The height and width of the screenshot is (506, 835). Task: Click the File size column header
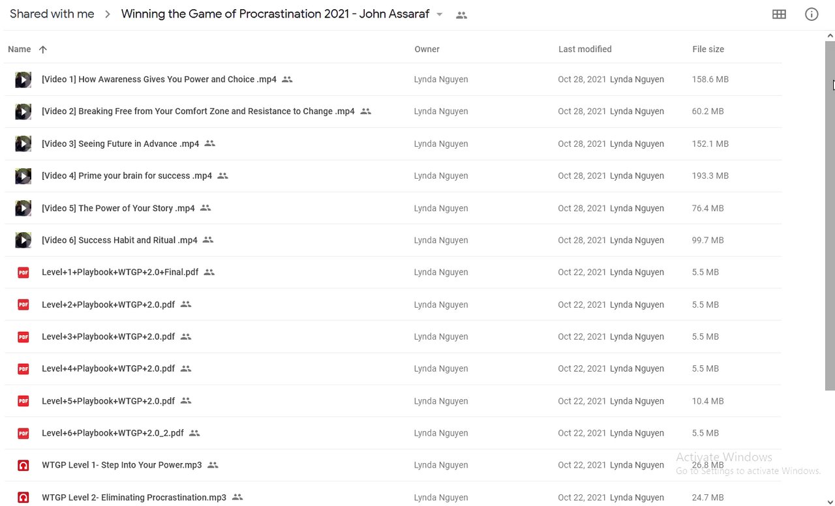tap(708, 50)
